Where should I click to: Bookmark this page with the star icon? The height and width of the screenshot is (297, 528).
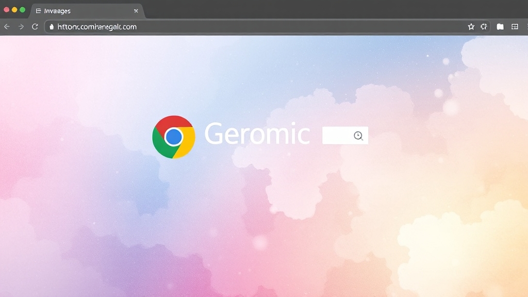pyautogui.click(x=471, y=27)
